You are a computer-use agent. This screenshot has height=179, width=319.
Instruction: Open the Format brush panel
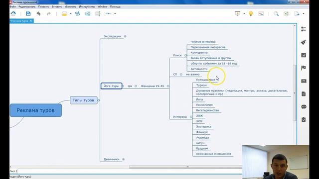304,42
